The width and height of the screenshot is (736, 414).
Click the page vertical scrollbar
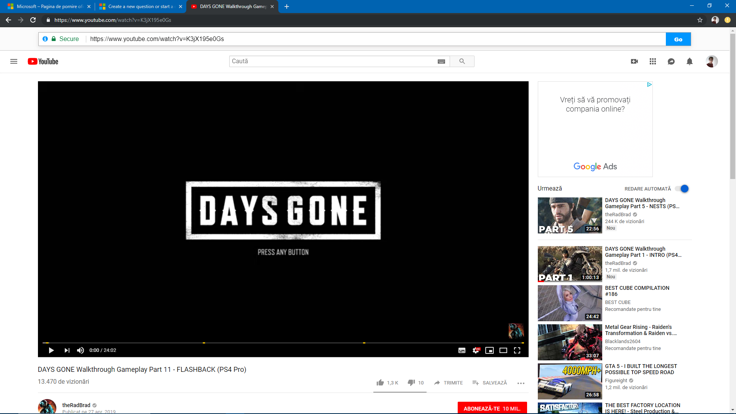[733, 107]
